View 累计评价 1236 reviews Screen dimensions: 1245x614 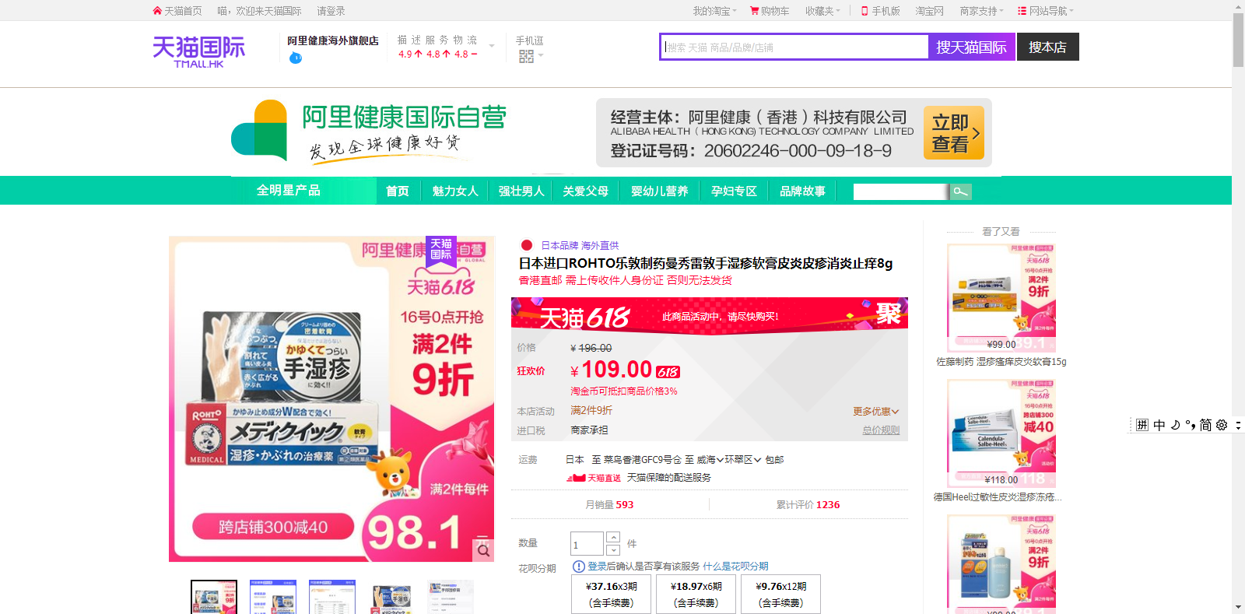click(808, 505)
